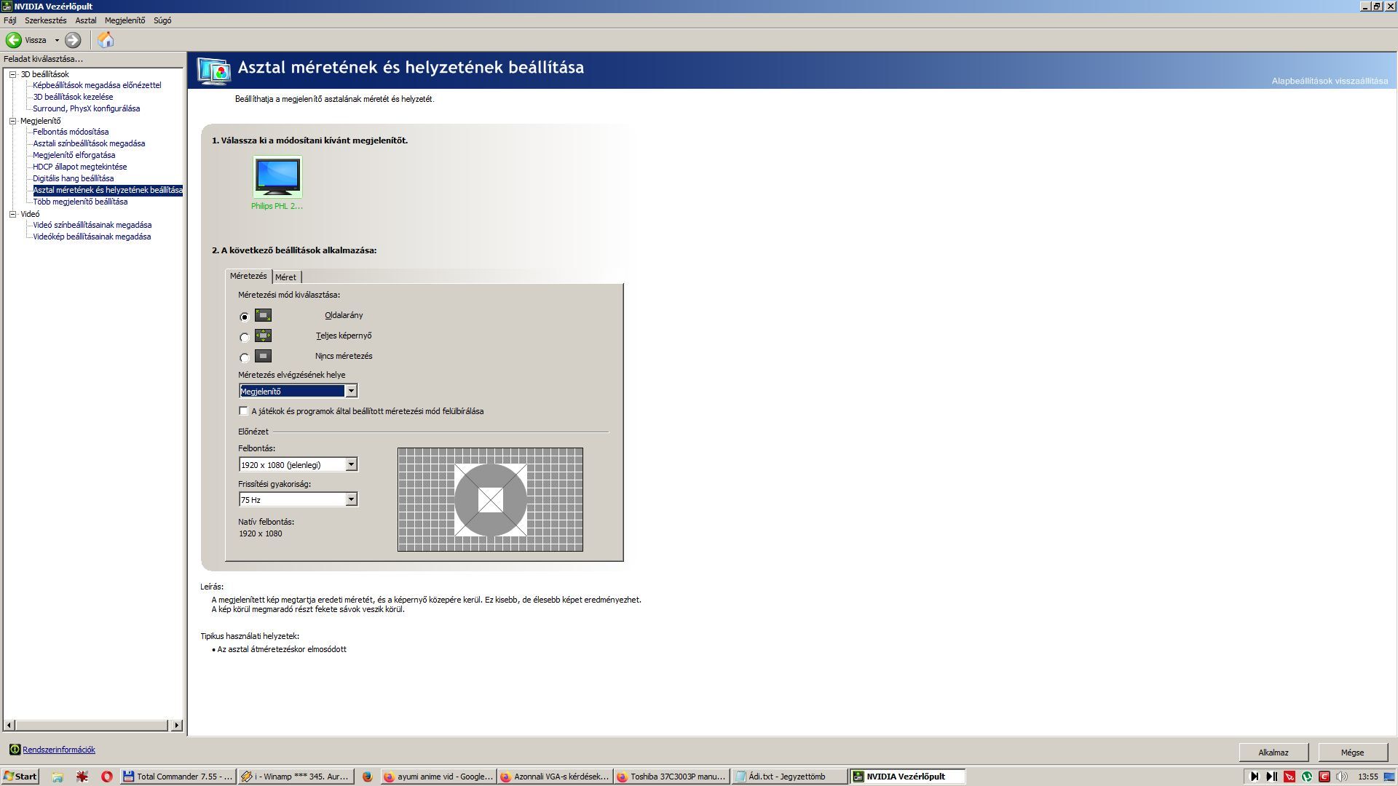This screenshot has height=786, width=1398.
Task: Switch to the Méret tab
Action: tap(285, 277)
